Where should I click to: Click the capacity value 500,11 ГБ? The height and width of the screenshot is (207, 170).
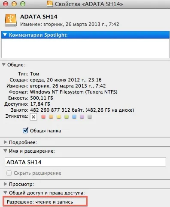point(42,98)
